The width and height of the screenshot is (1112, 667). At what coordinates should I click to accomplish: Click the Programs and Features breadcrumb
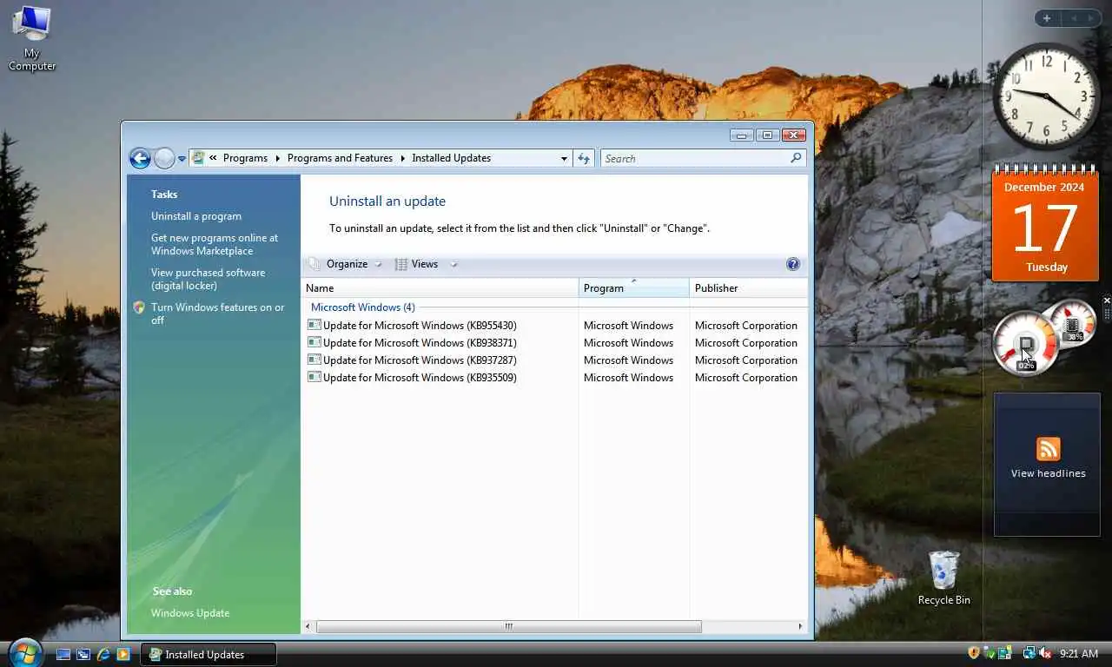pos(340,158)
